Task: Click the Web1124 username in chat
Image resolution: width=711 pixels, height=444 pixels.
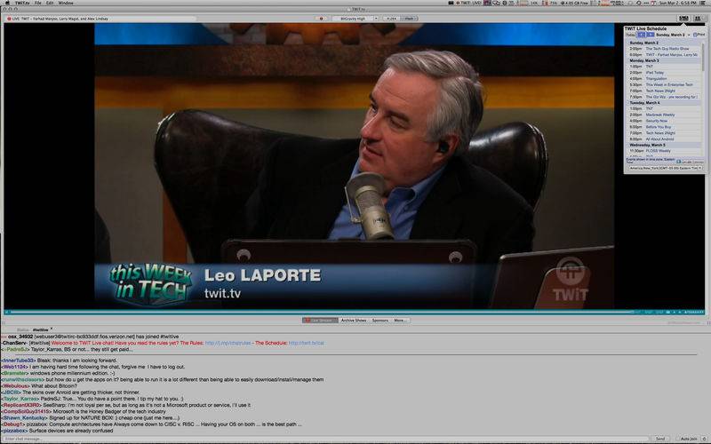Action: pos(14,367)
